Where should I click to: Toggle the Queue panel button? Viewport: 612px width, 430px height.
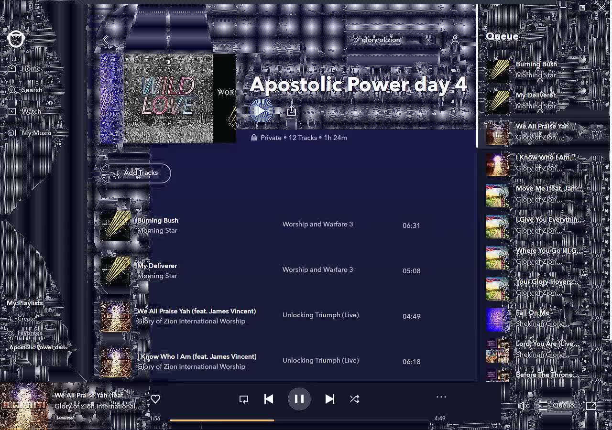[556, 406]
